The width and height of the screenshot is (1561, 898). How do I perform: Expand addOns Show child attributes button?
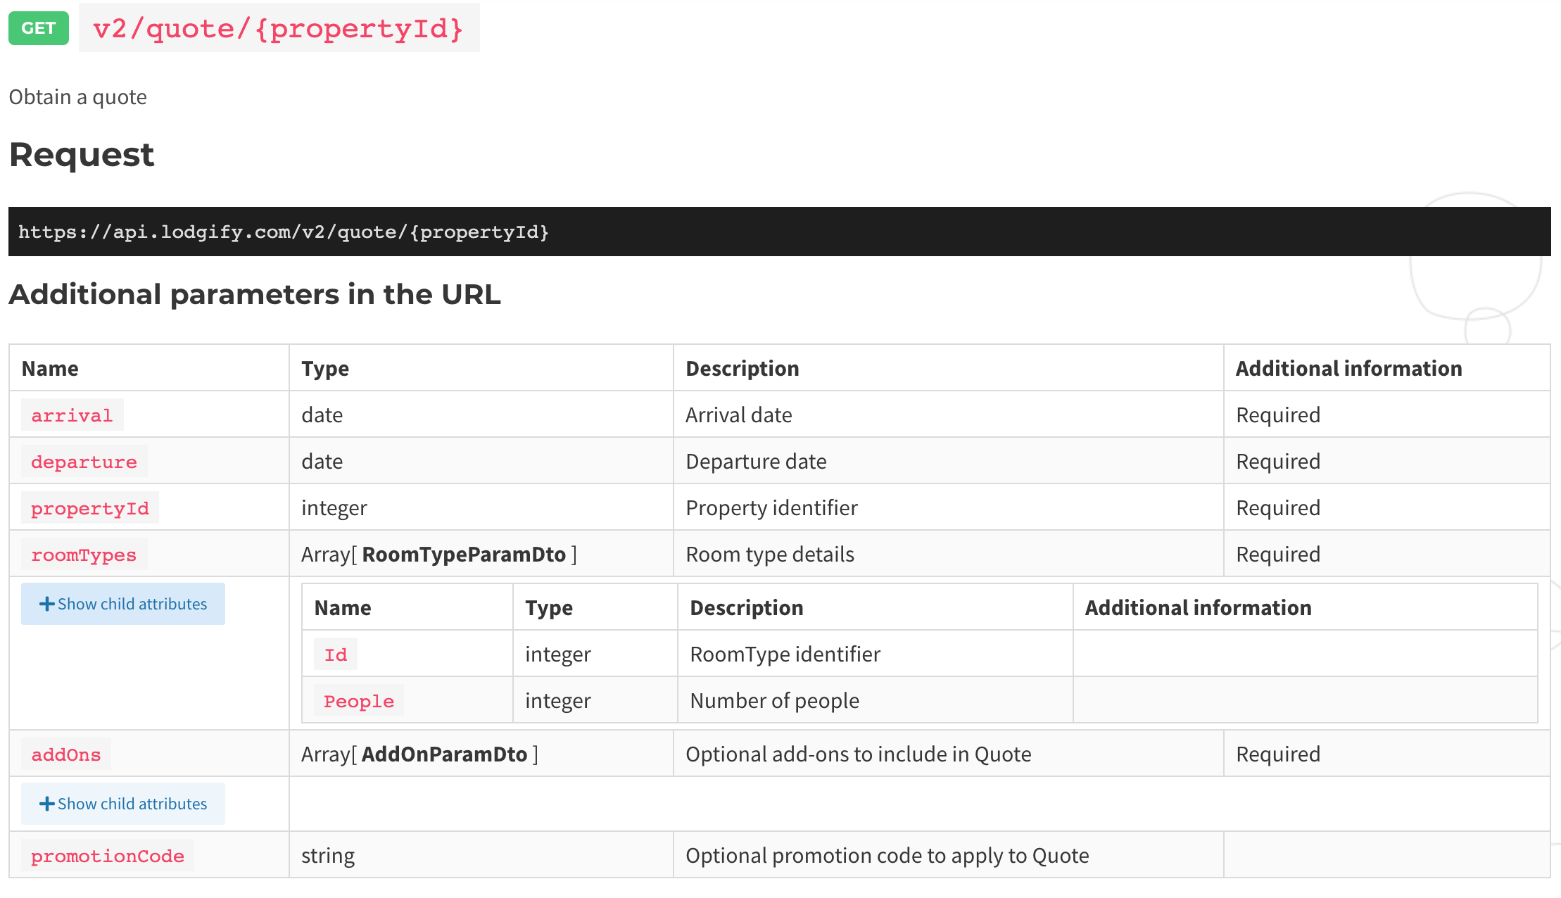[x=123, y=804]
